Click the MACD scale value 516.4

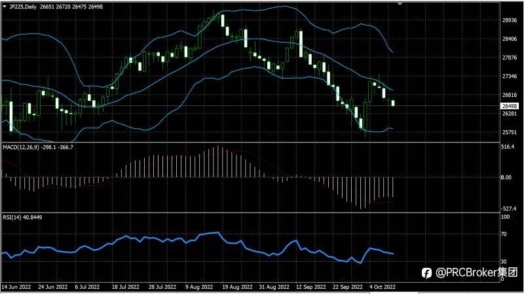(508, 147)
